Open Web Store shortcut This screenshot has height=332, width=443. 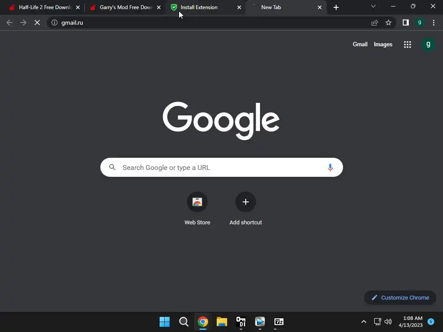(197, 208)
